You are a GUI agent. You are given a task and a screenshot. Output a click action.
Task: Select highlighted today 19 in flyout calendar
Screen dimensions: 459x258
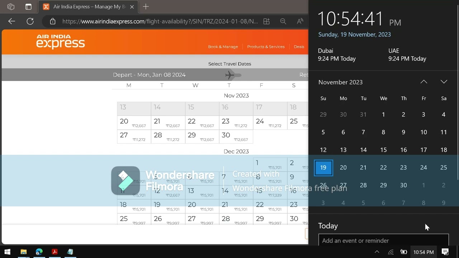(x=323, y=167)
